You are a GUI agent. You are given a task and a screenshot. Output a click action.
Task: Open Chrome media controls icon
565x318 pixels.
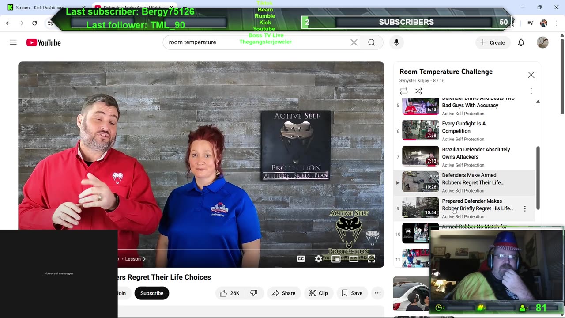(531, 23)
